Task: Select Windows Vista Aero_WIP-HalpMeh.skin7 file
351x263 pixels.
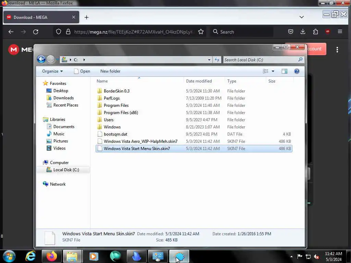Action: [x=194, y=141]
